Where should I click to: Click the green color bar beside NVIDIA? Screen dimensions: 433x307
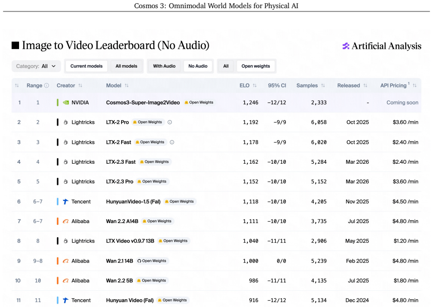[58, 102]
